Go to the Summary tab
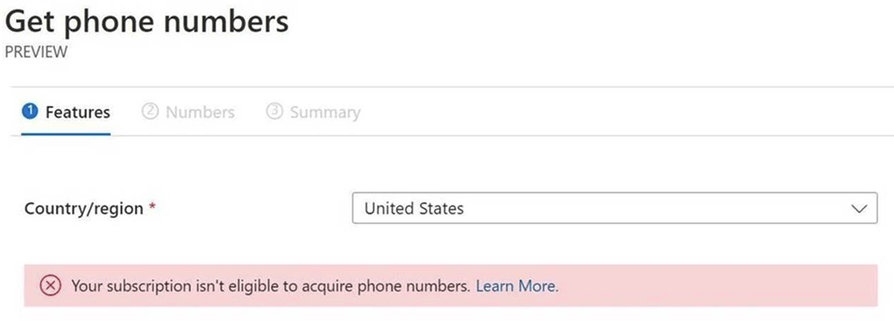The width and height of the screenshot is (894, 321). coord(313,112)
